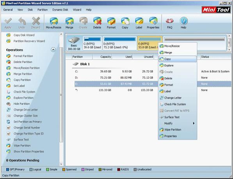Open the FAQ lifebuoy icon
Image resolution: width=233 pixels, height=179 pixels.
click(169, 23)
